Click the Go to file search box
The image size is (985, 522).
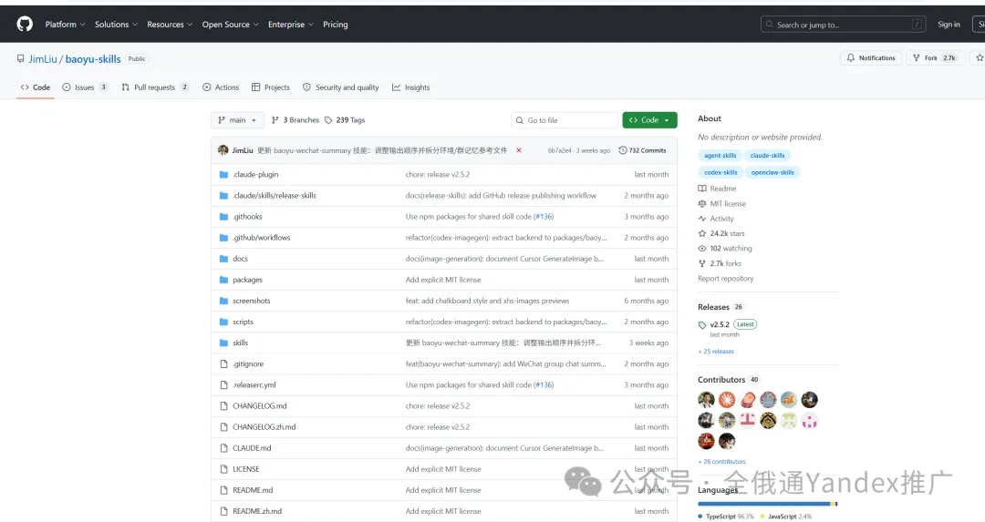565,120
